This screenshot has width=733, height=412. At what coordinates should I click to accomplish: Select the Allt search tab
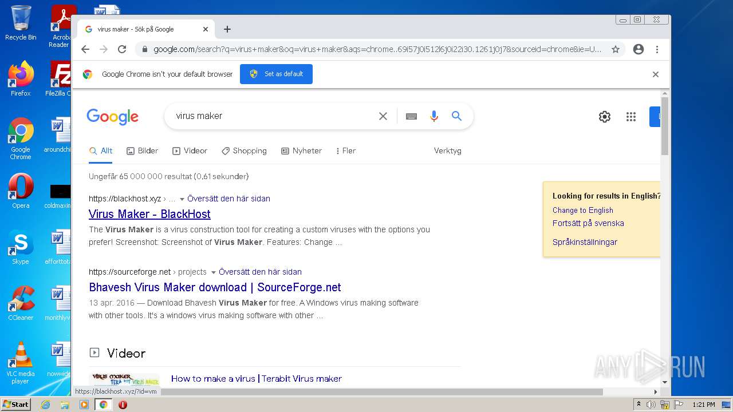pyautogui.click(x=101, y=151)
